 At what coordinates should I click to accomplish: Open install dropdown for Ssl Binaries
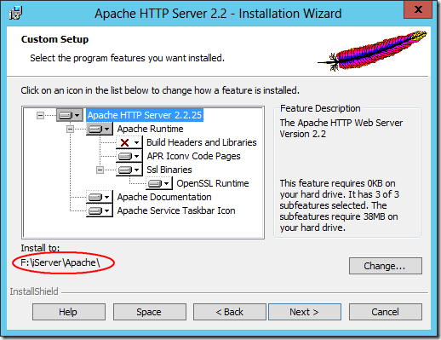(x=129, y=170)
